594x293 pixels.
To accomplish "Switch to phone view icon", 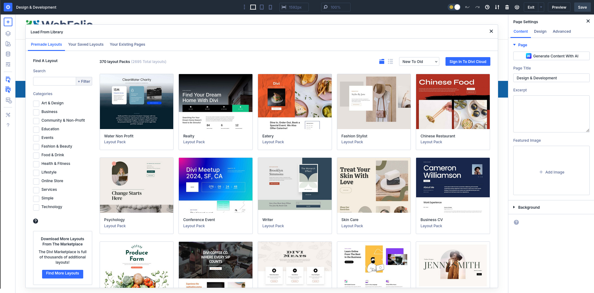I will (x=270, y=7).
